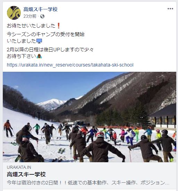Click the snowy mountain peak in the photo
The height and width of the screenshot is (191, 178).
52,104
